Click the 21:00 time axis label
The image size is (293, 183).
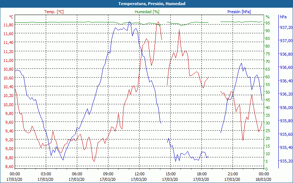click(233, 174)
